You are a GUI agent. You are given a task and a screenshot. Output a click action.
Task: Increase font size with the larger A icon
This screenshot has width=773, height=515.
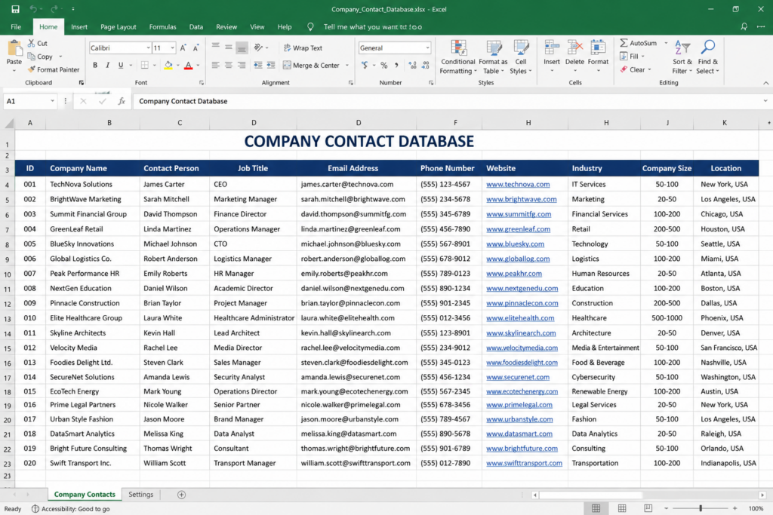(x=183, y=48)
